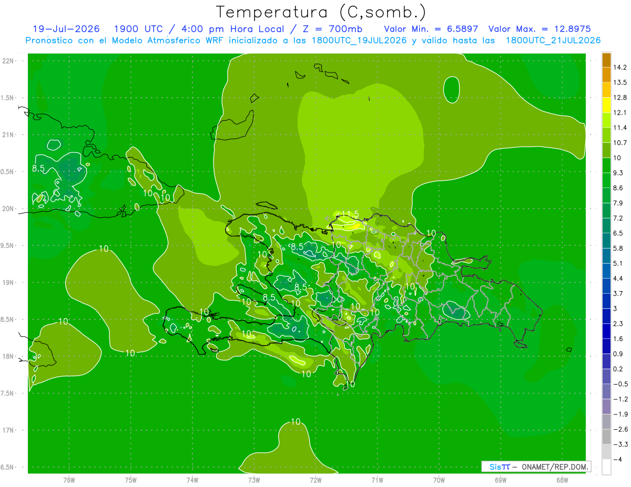Image resolution: width=631 pixels, height=487 pixels.
Task: Pick the blue swatch between 3.7 and 4.4
Action: pos(606,286)
